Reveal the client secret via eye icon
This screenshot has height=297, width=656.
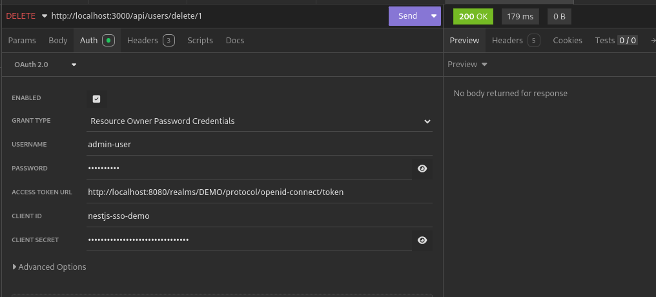(422, 240)
